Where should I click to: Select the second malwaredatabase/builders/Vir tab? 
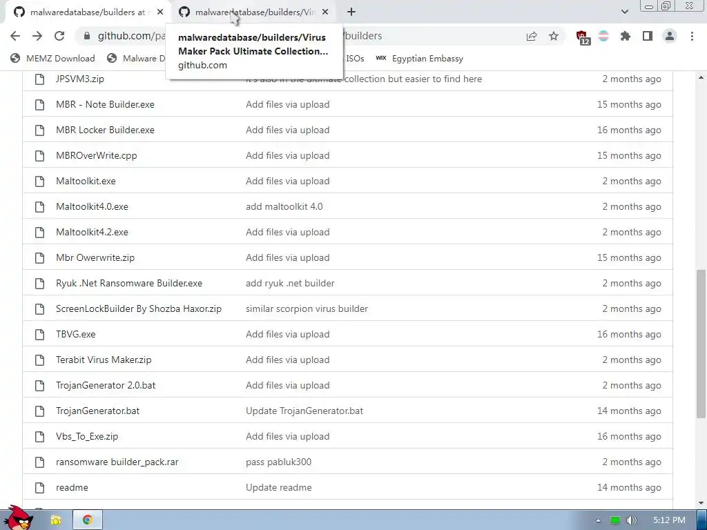click(254, 12)
